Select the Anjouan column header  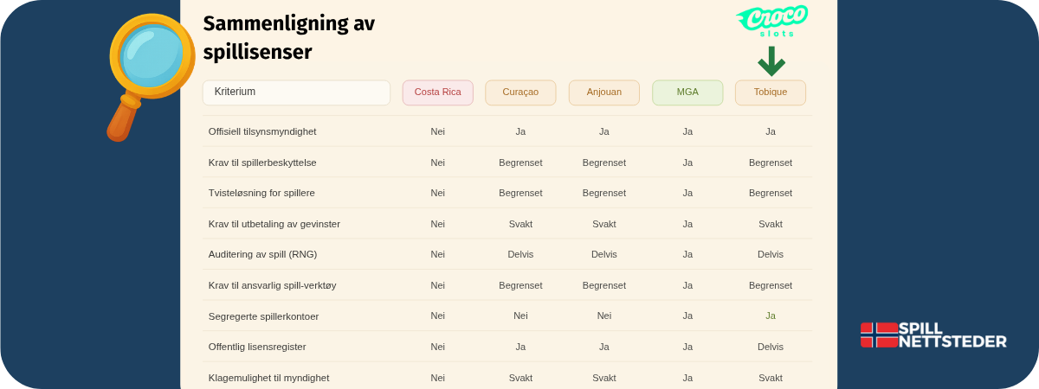pos(603,92)
